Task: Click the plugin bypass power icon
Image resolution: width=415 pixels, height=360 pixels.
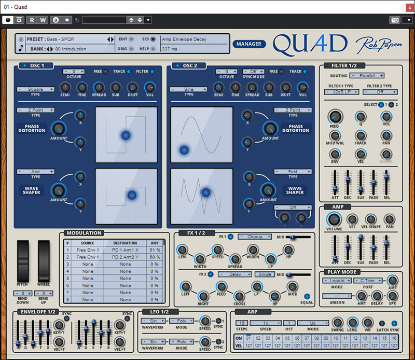Action: [x=8, y=20]
